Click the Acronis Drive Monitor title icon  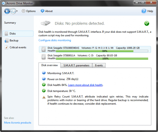tap(3, 3)
